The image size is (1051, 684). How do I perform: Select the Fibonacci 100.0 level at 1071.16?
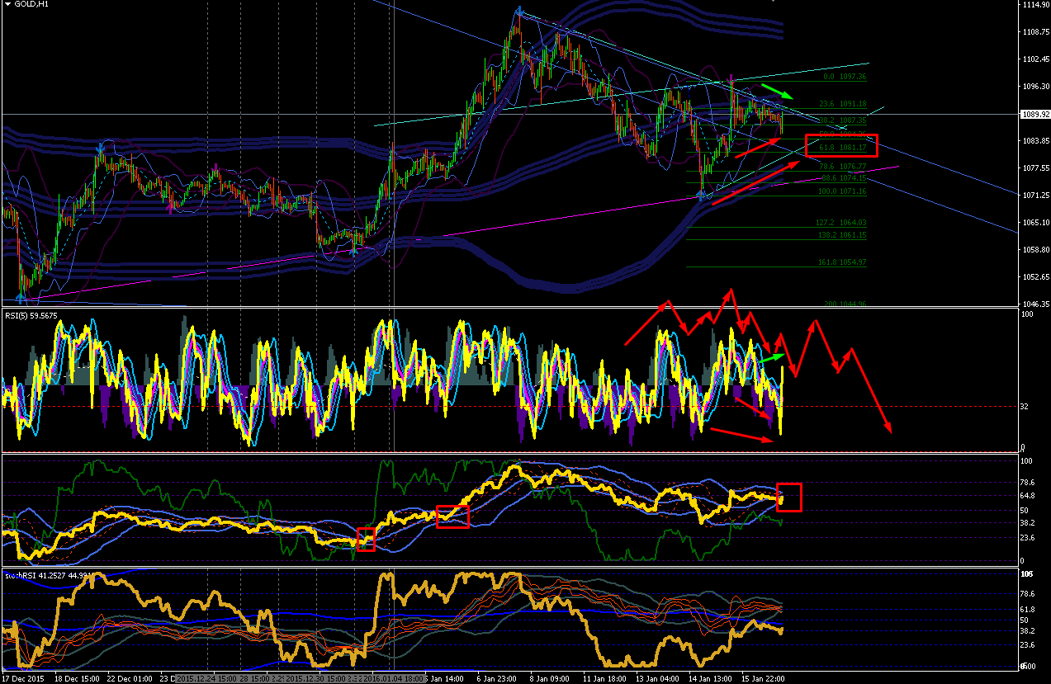pos(841,191)
